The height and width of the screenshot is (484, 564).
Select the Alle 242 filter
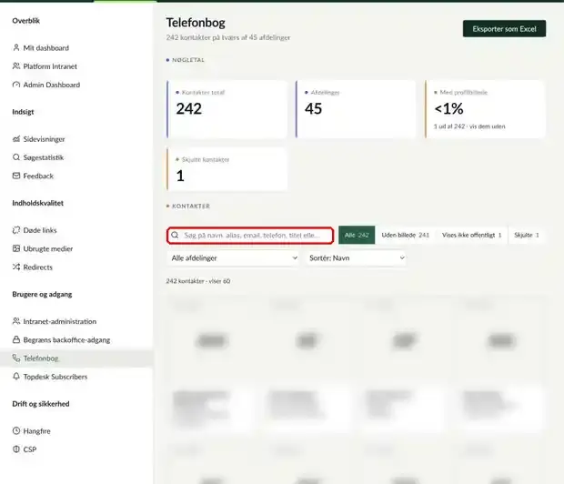pos(357,235)
